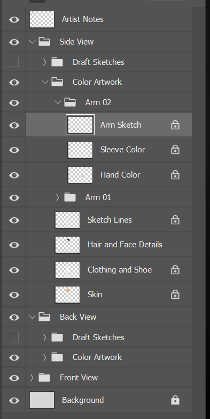Expand the Front View group
This screenshot has height=419, width=210.
click(x=32, y=378)
